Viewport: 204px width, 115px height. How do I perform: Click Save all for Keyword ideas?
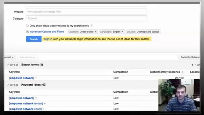tap(12, 85)
